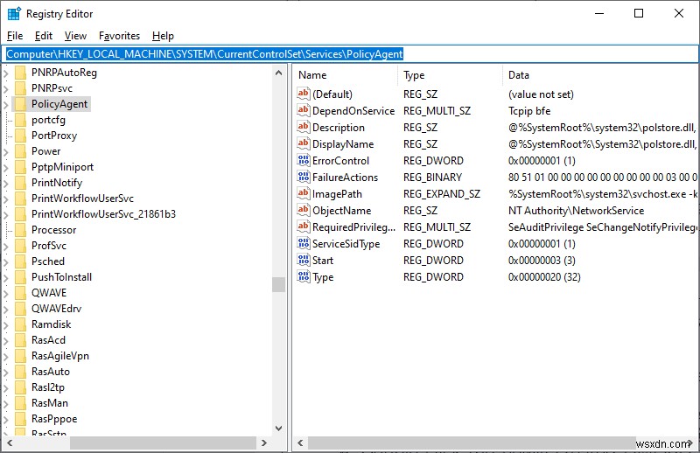Viewport: 700px width, 453px height.
Task: Click the QWAVE folder icon
Action: click(20, 293)
